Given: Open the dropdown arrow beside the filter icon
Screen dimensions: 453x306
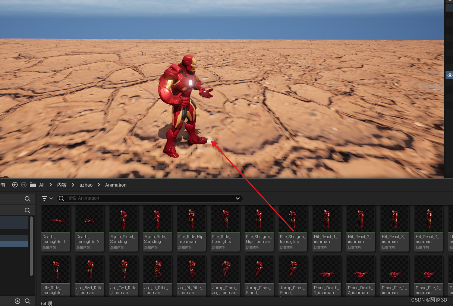Looking at the screenshot, I should coord(51,199).
